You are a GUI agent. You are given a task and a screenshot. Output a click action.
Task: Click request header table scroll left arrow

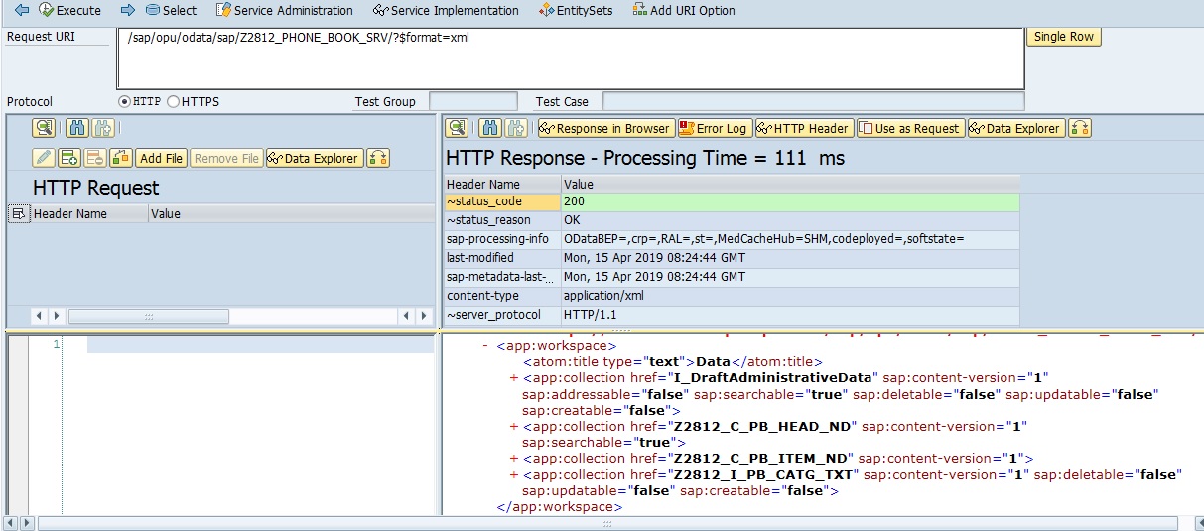coord(39,316)
